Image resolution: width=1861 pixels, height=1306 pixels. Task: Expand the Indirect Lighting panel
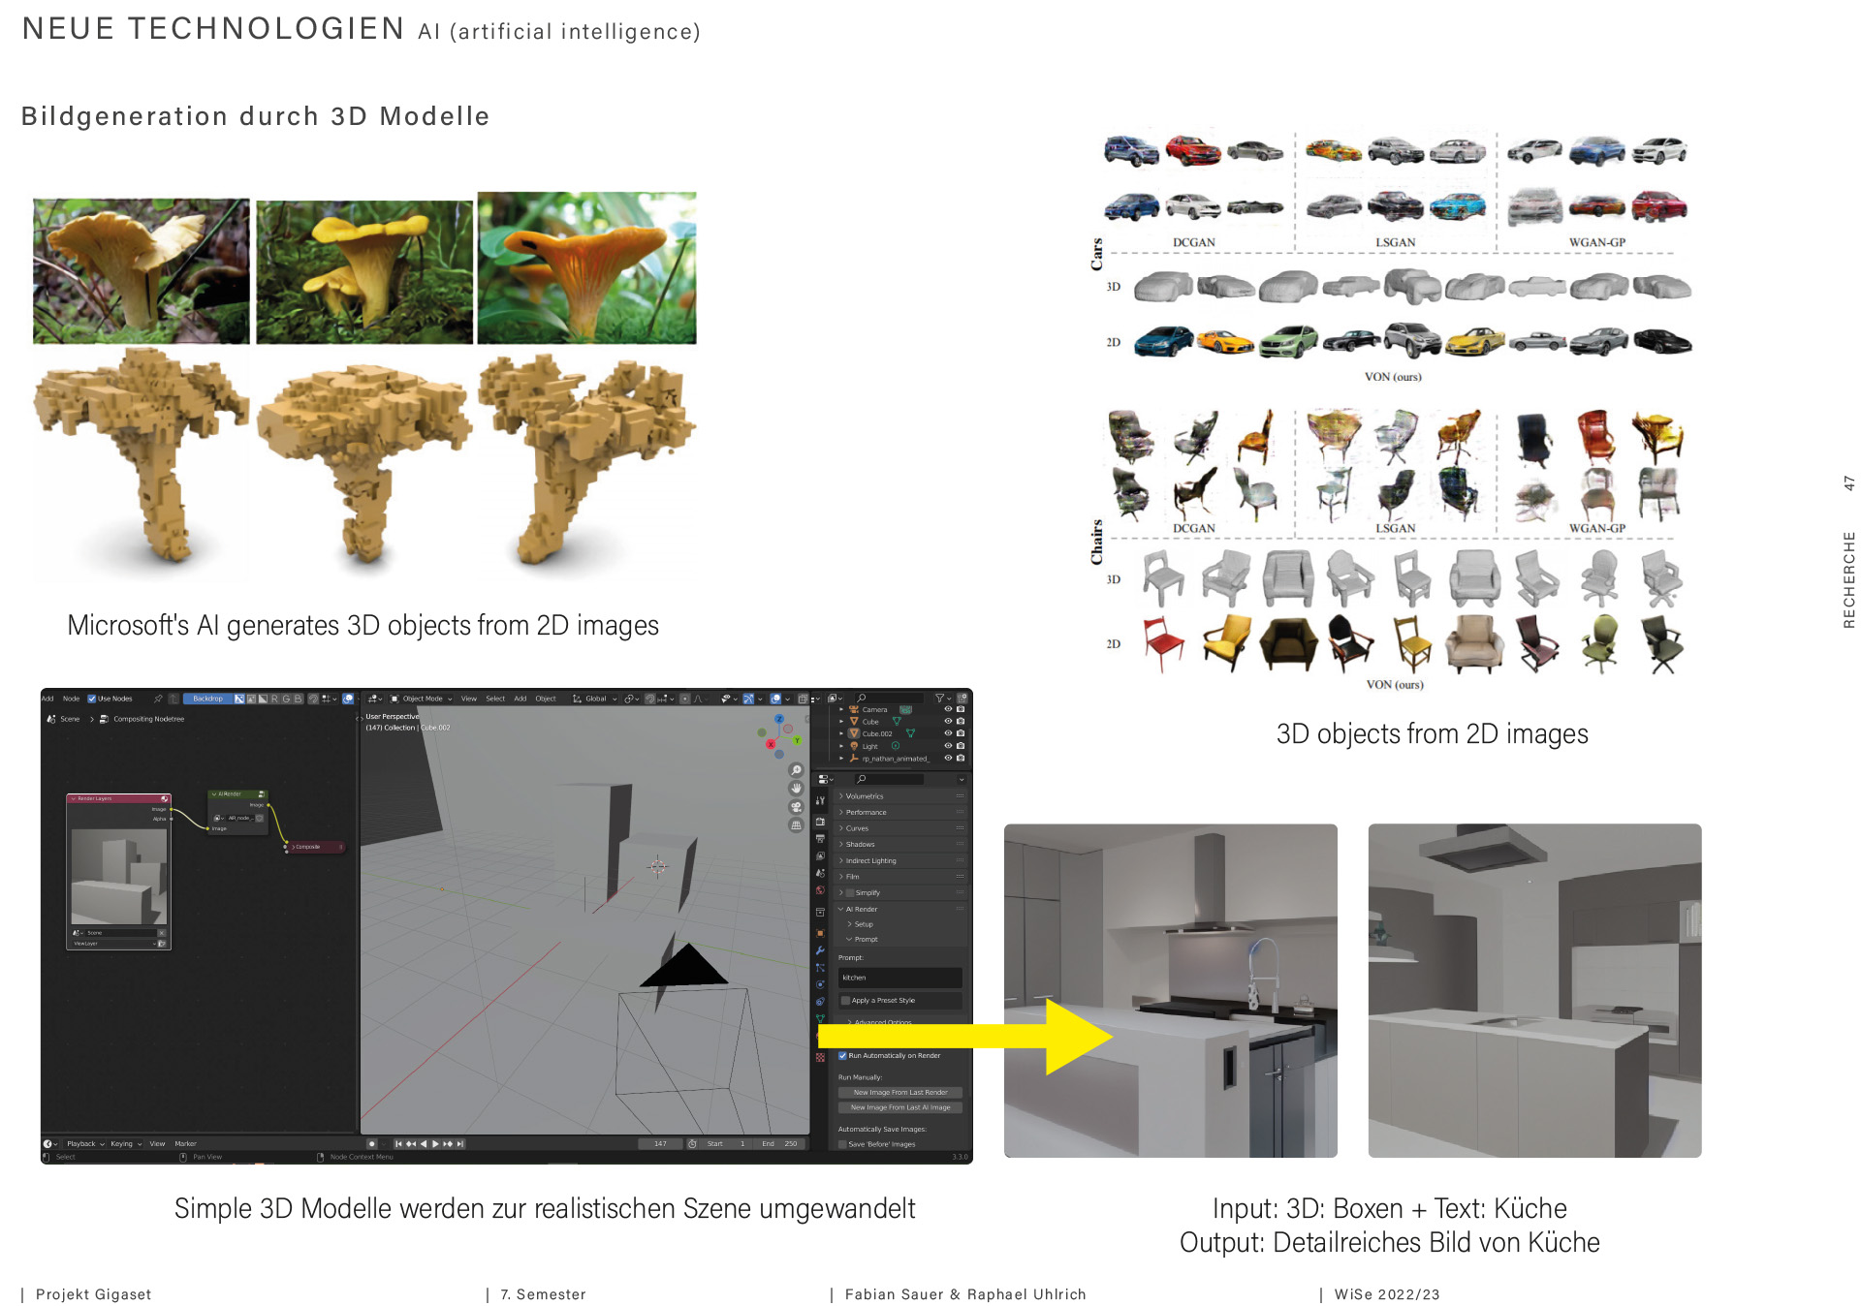901,861
